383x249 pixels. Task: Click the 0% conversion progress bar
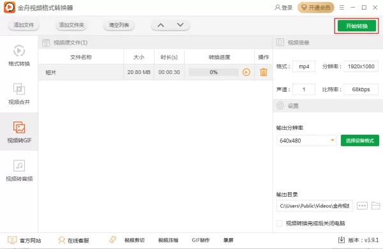pyautogui.click(x=213, y=72)
